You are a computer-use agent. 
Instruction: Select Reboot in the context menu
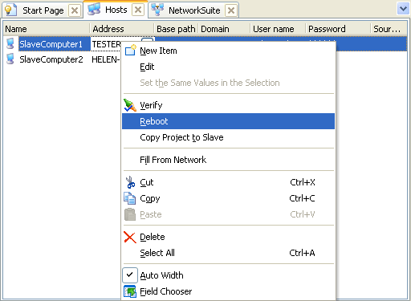[x=229, y=121]
